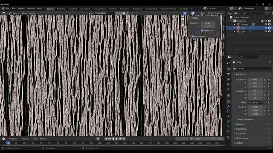The height and width of the screenshot is (153, 273).
Task: Expand the Camera tree item
Action: coord(235,25)
